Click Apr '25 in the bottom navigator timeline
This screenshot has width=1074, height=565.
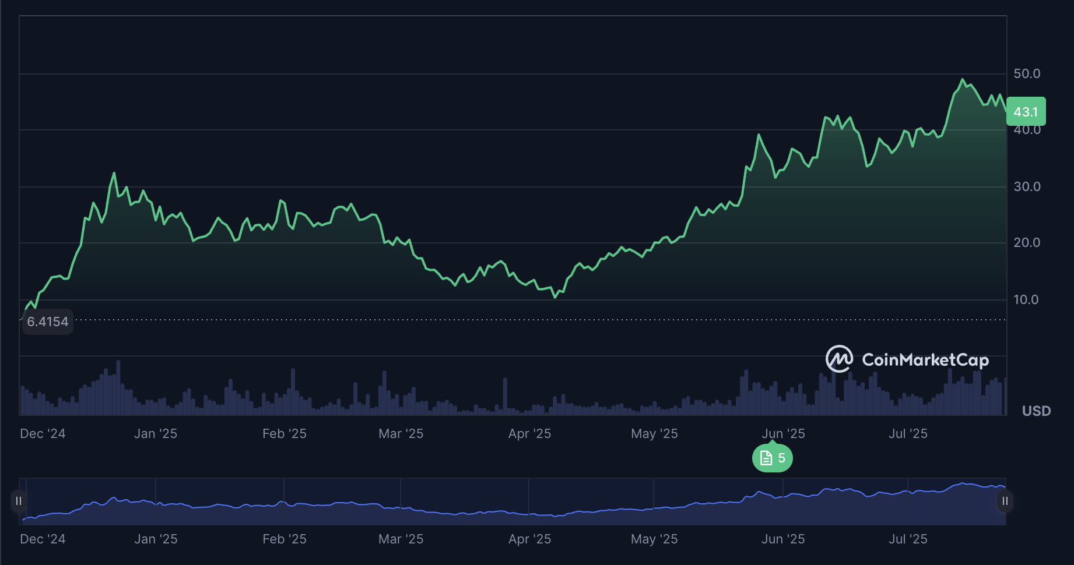coord(529,539)
